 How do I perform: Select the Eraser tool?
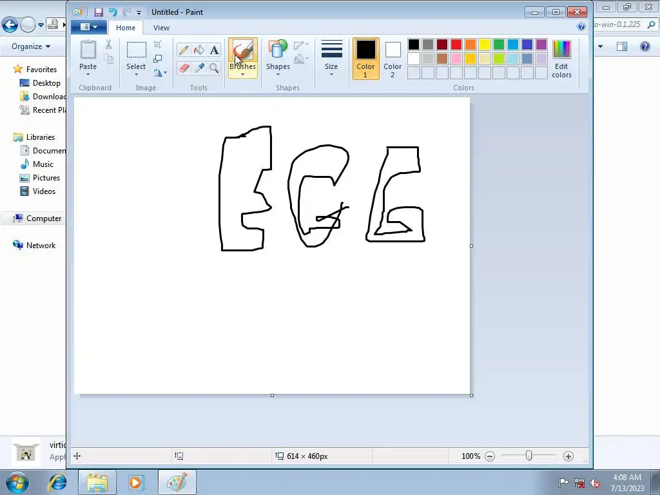pos(184,68)
